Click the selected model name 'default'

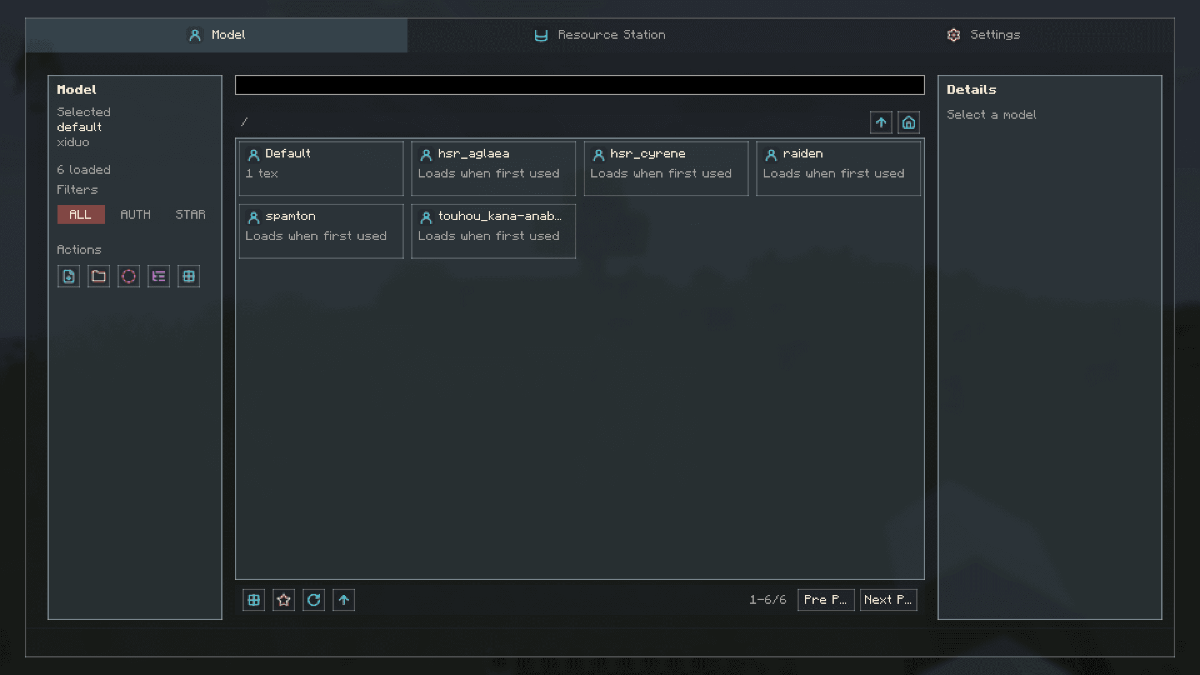click(79, 127)
